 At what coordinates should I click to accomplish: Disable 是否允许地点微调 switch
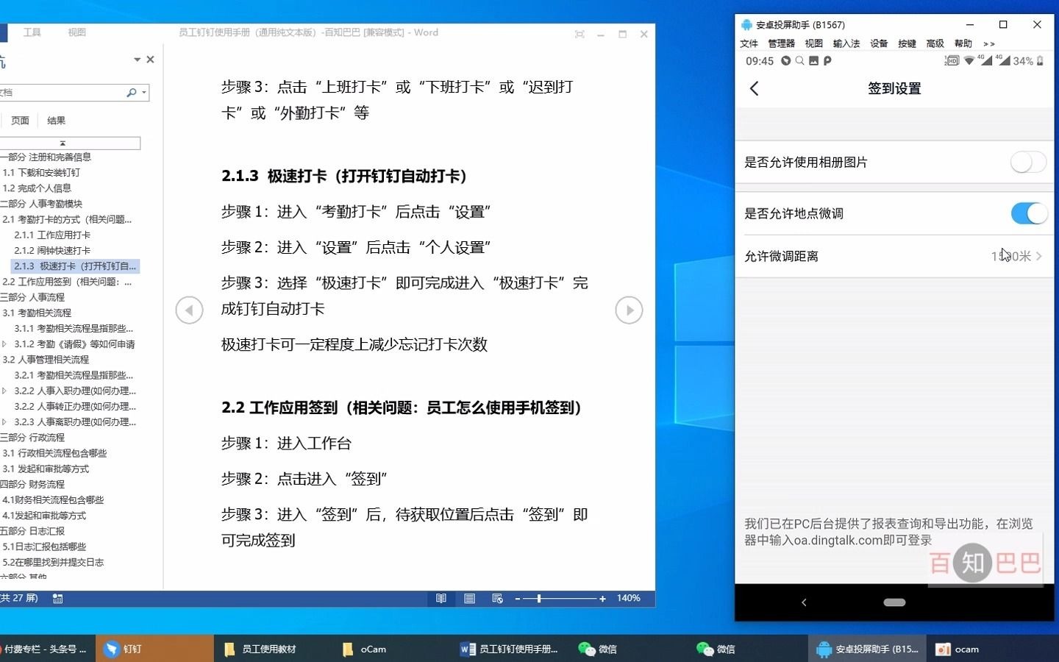[1029, 213]
